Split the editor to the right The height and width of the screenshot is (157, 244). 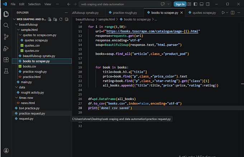pos(233,13)
